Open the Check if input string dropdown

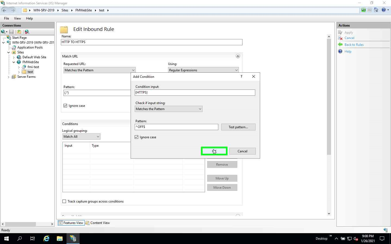point(168,109)
